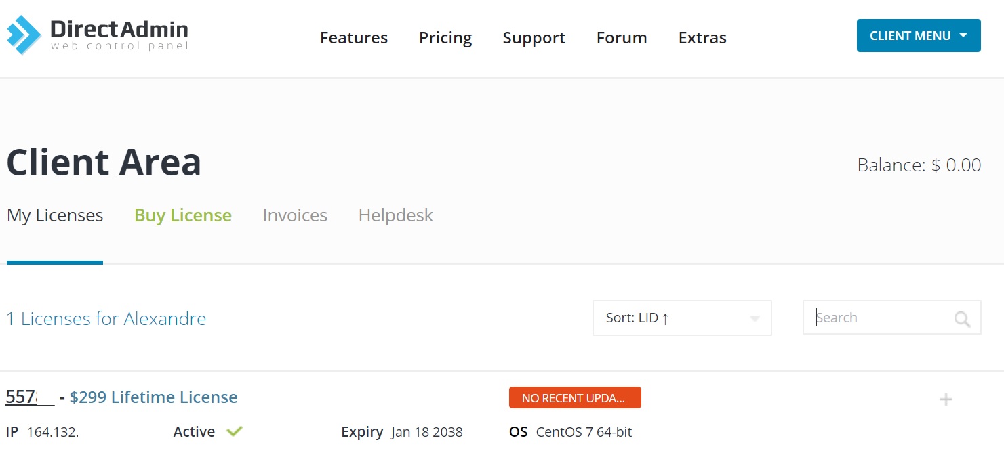This screenshot has width=1004, height=453.
Task: Open the Extras menu item
Action: coord(702,38)
